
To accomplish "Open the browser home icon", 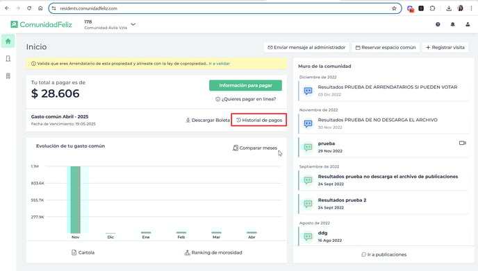I will coord(40,8).
